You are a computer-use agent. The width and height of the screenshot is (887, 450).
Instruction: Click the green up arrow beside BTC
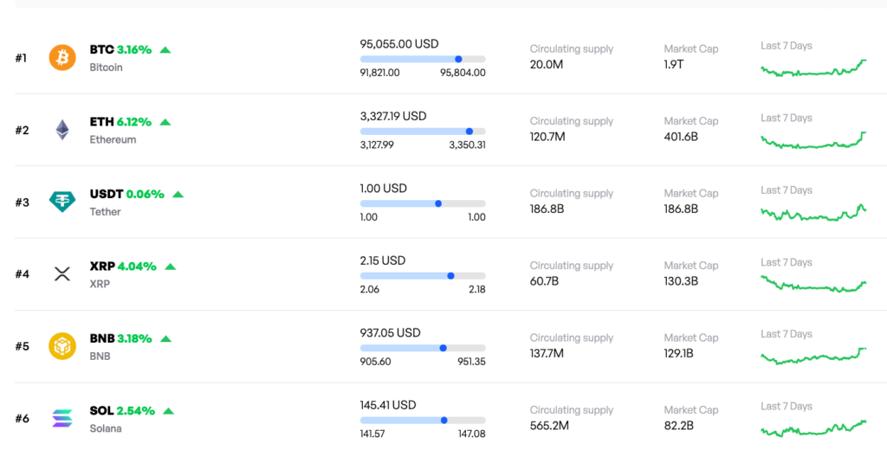point(165,50)
